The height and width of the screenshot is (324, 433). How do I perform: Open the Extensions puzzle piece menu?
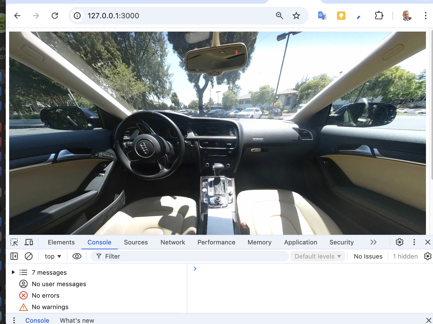pyautogui.click(x=379, y=16)
